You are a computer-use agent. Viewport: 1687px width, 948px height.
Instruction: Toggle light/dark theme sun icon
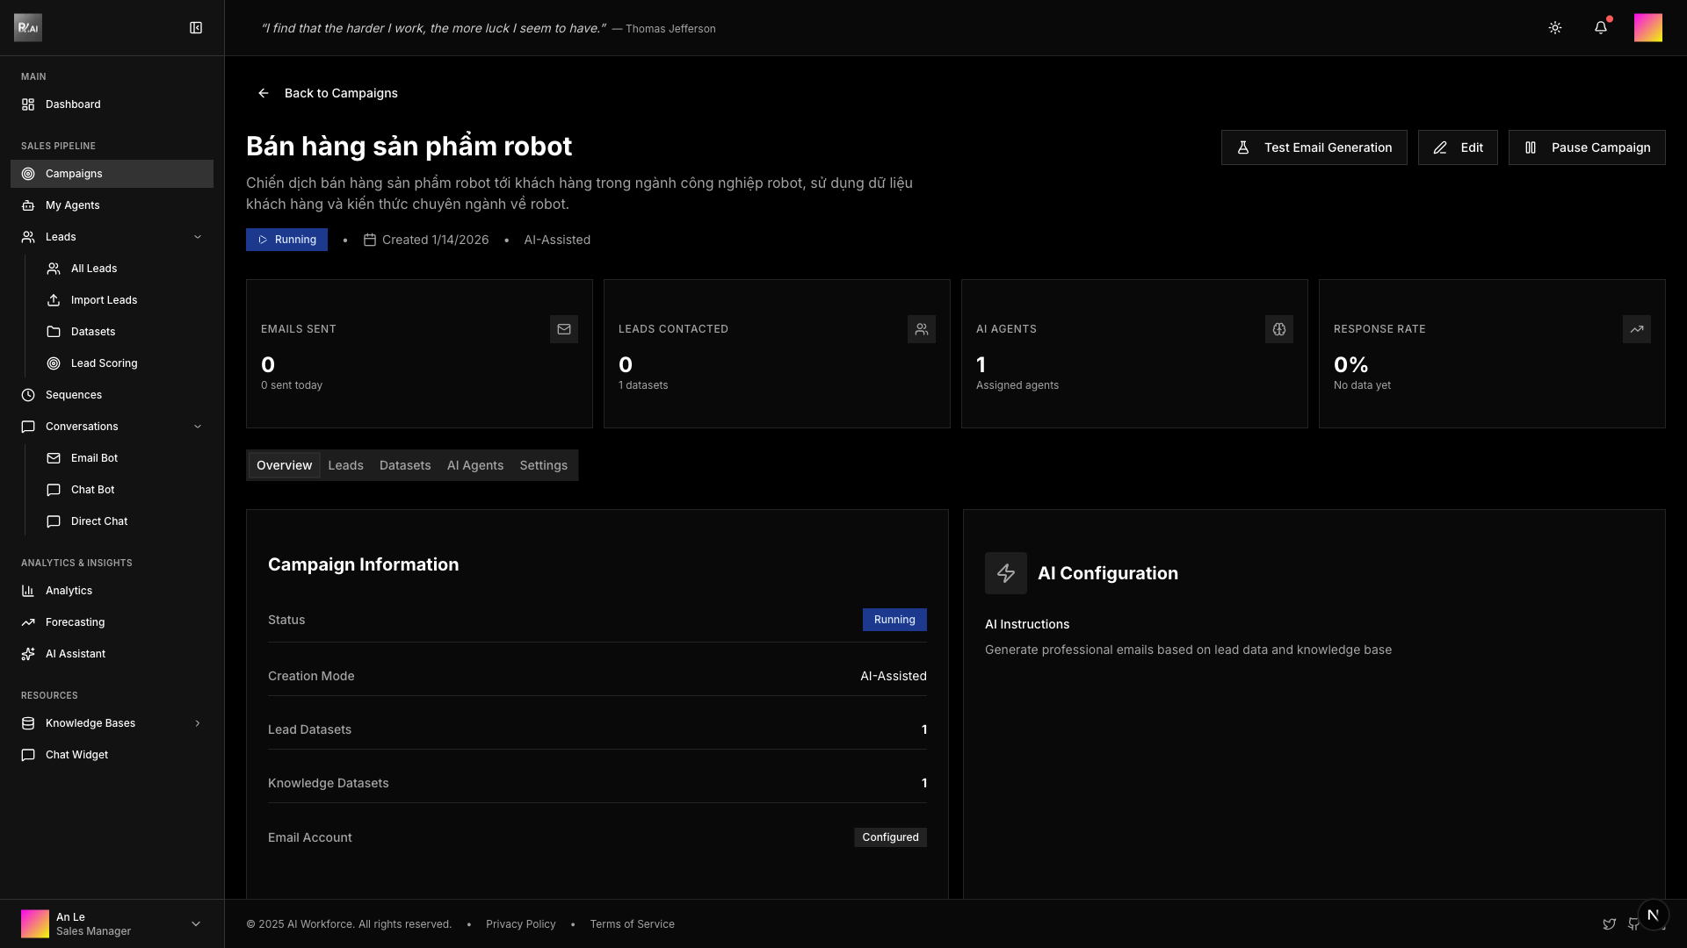[1555, 28]
